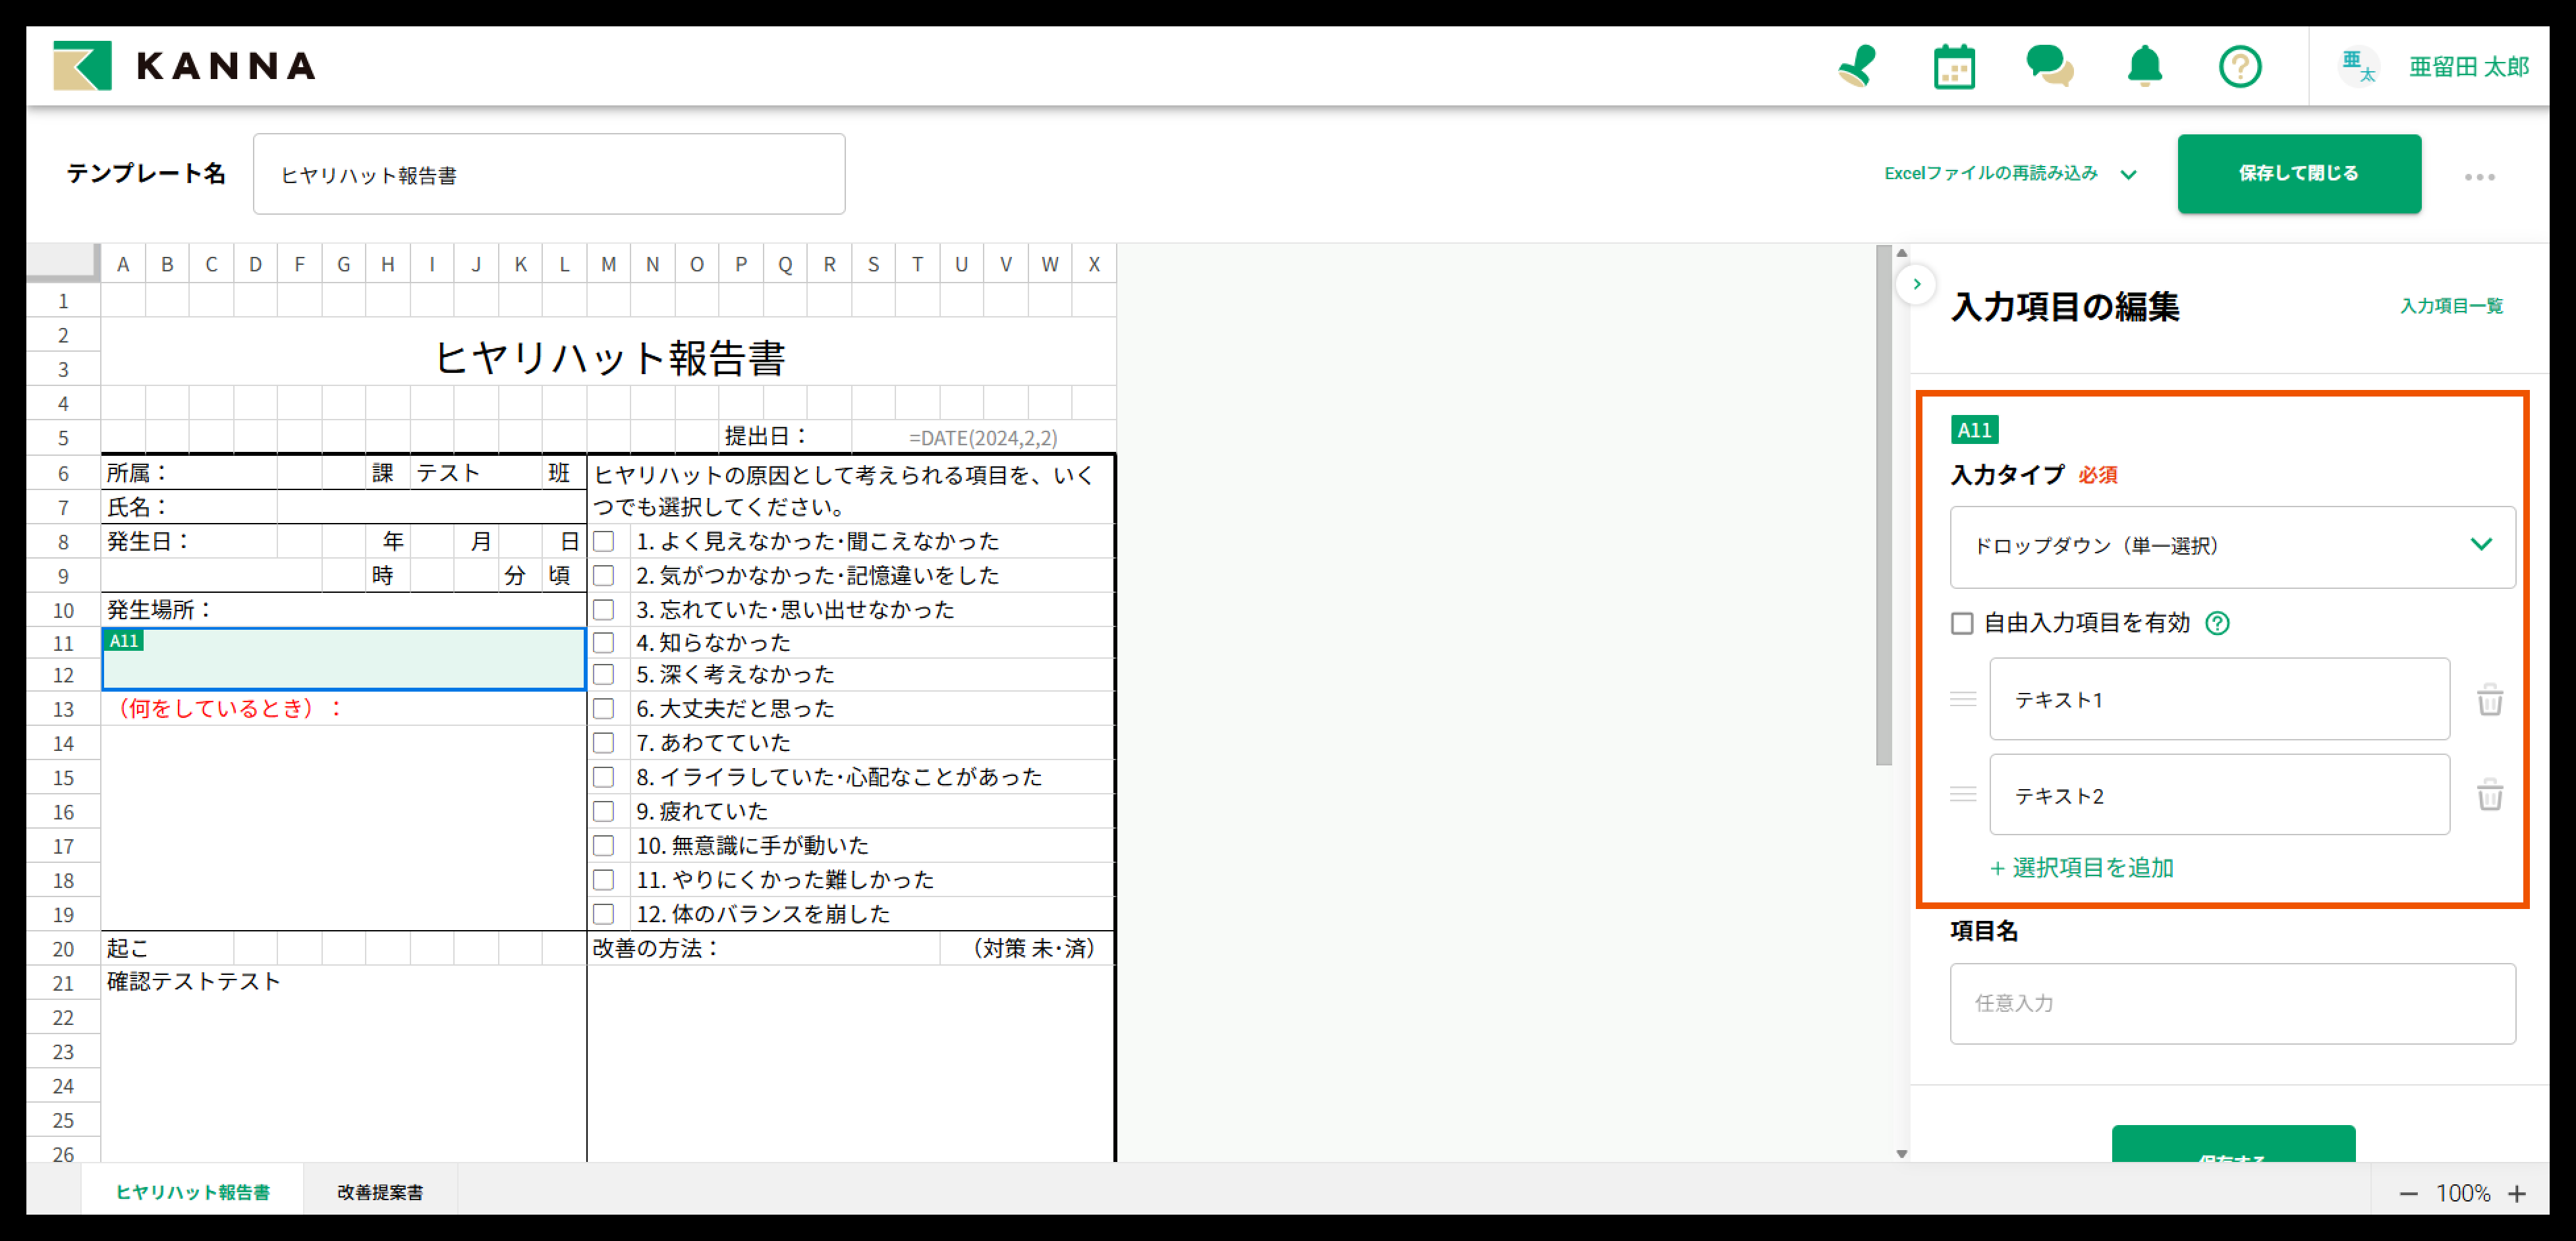
Task: Click the stamp icon in header
Action: coord(1857,67)
